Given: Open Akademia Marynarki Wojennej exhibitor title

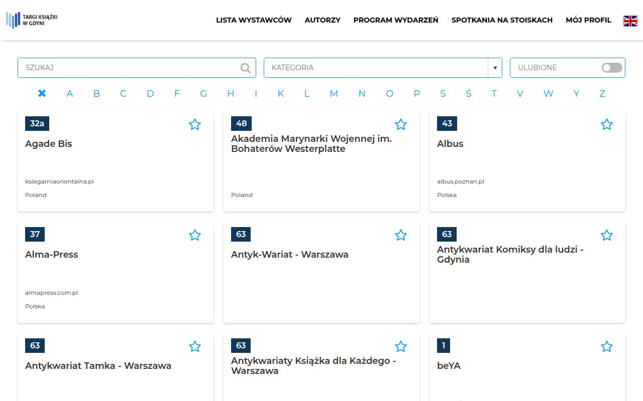Looking at the screenshot, I should pos(311,144).
